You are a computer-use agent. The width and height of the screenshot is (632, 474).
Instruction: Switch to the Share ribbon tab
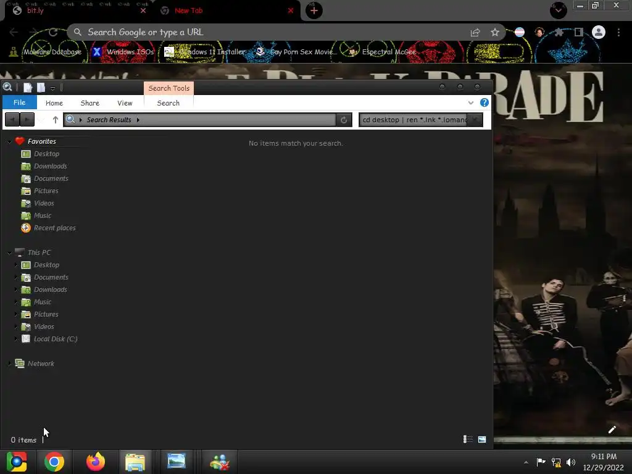pyautogui.click(x=90, y=103)
